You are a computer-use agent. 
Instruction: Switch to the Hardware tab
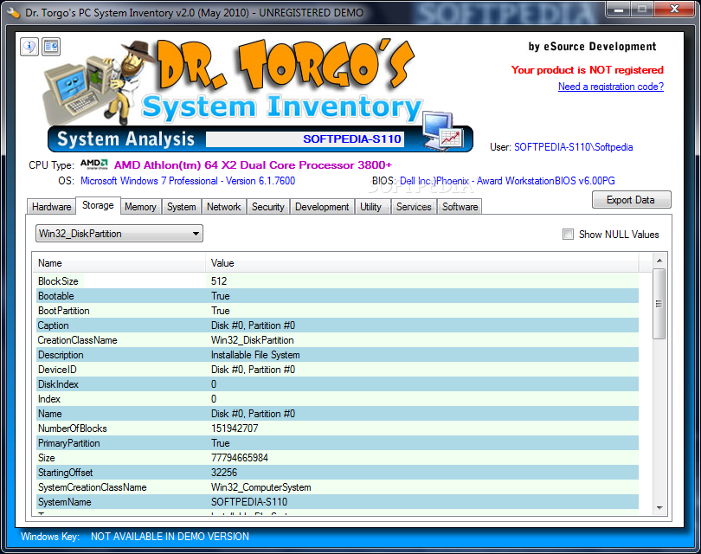(x=51, y=207)
